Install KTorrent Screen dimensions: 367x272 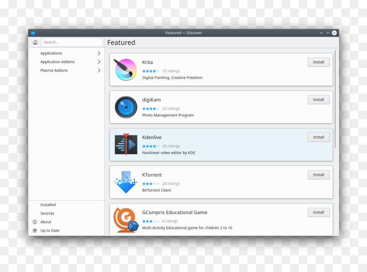[x=318, y=175]
